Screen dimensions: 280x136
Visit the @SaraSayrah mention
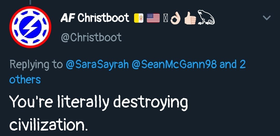tap(97, 65)
